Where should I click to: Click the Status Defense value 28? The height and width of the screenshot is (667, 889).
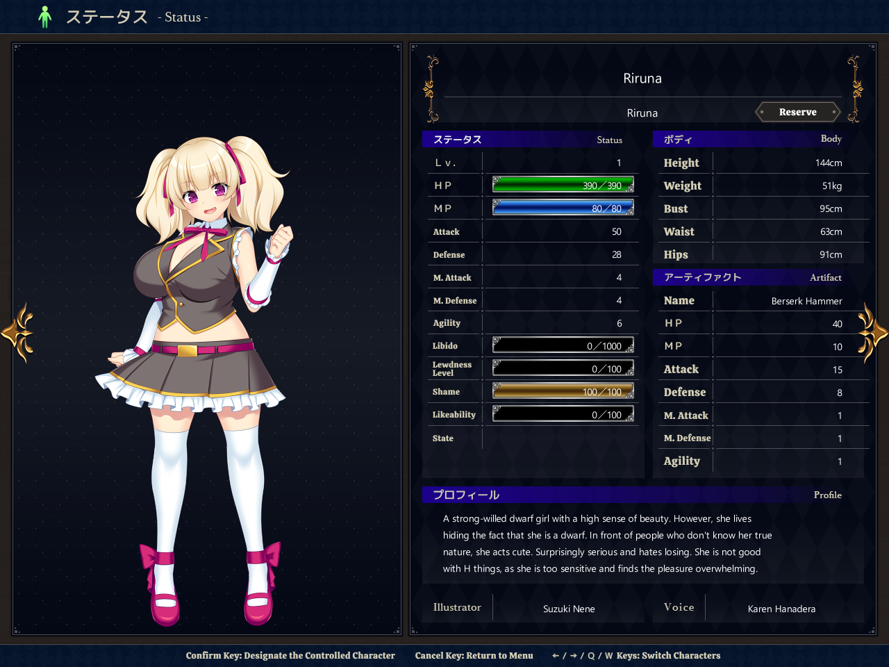[x=617, y=254]
